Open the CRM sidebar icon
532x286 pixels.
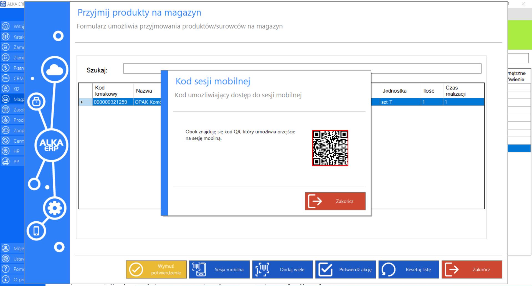pos(6,78)
